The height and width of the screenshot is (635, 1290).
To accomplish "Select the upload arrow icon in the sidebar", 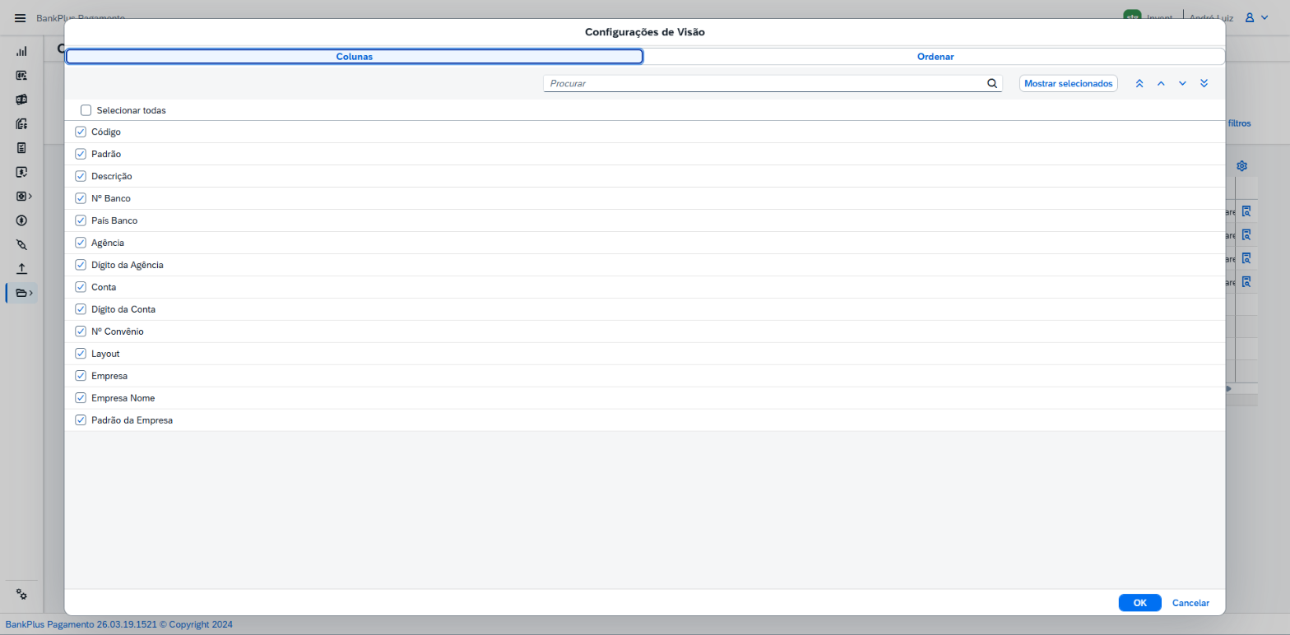I will (x=21, y=268).
